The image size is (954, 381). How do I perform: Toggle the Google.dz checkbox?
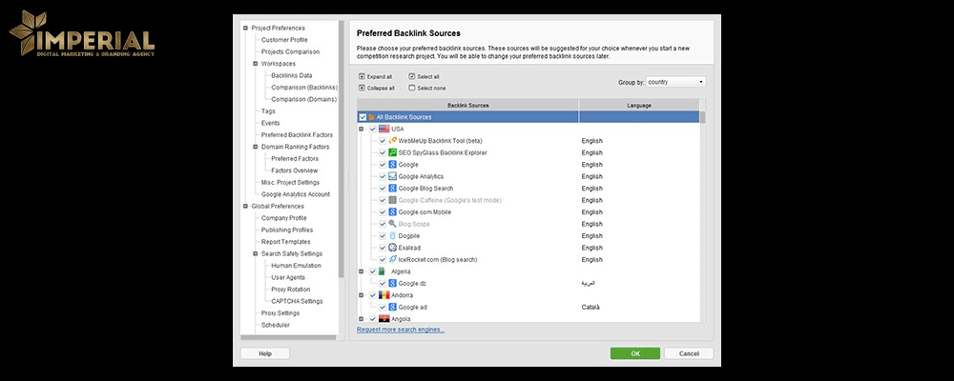click(382, 283)
